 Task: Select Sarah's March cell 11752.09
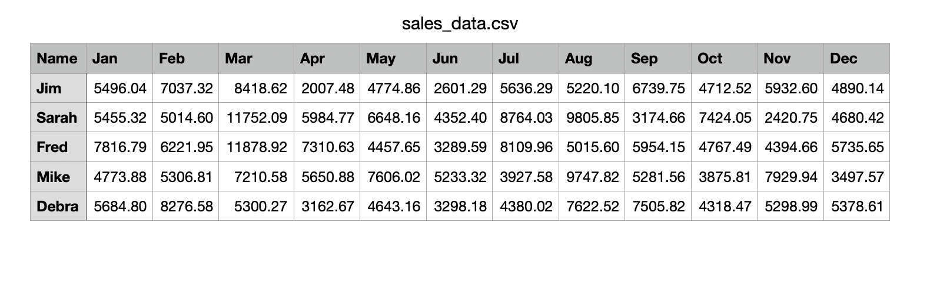[x=256, y=117]
